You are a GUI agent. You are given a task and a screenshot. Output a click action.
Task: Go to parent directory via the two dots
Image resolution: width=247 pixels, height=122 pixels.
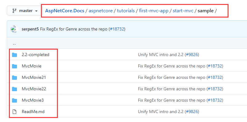click(14, 44)
